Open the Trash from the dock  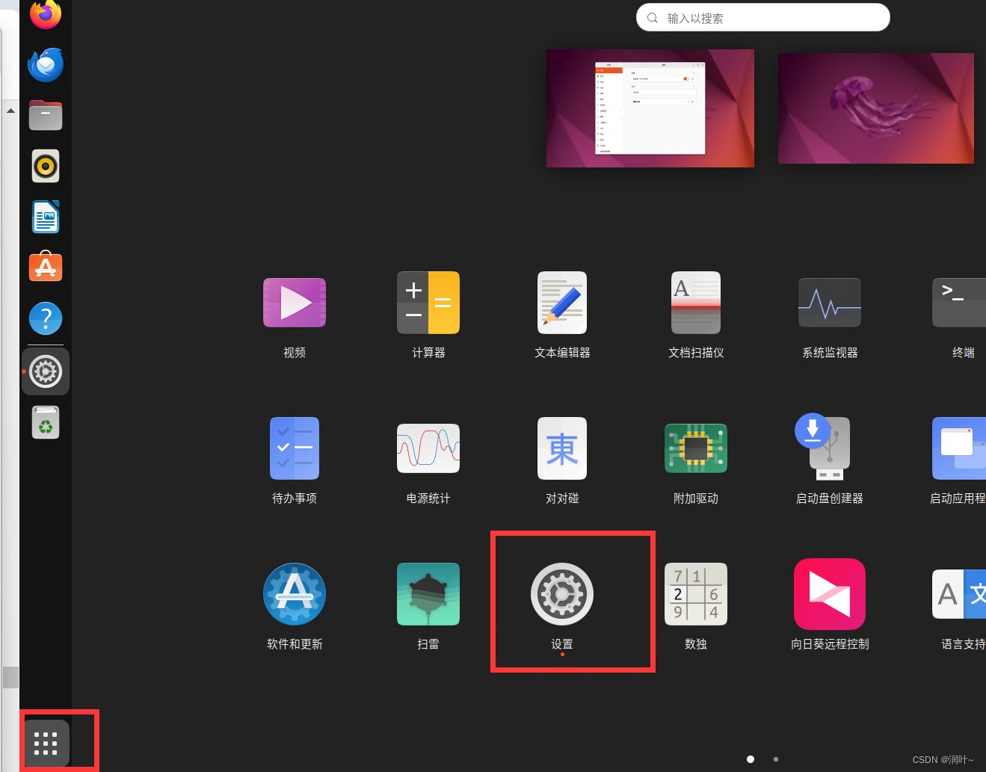[x=46, y=422]
